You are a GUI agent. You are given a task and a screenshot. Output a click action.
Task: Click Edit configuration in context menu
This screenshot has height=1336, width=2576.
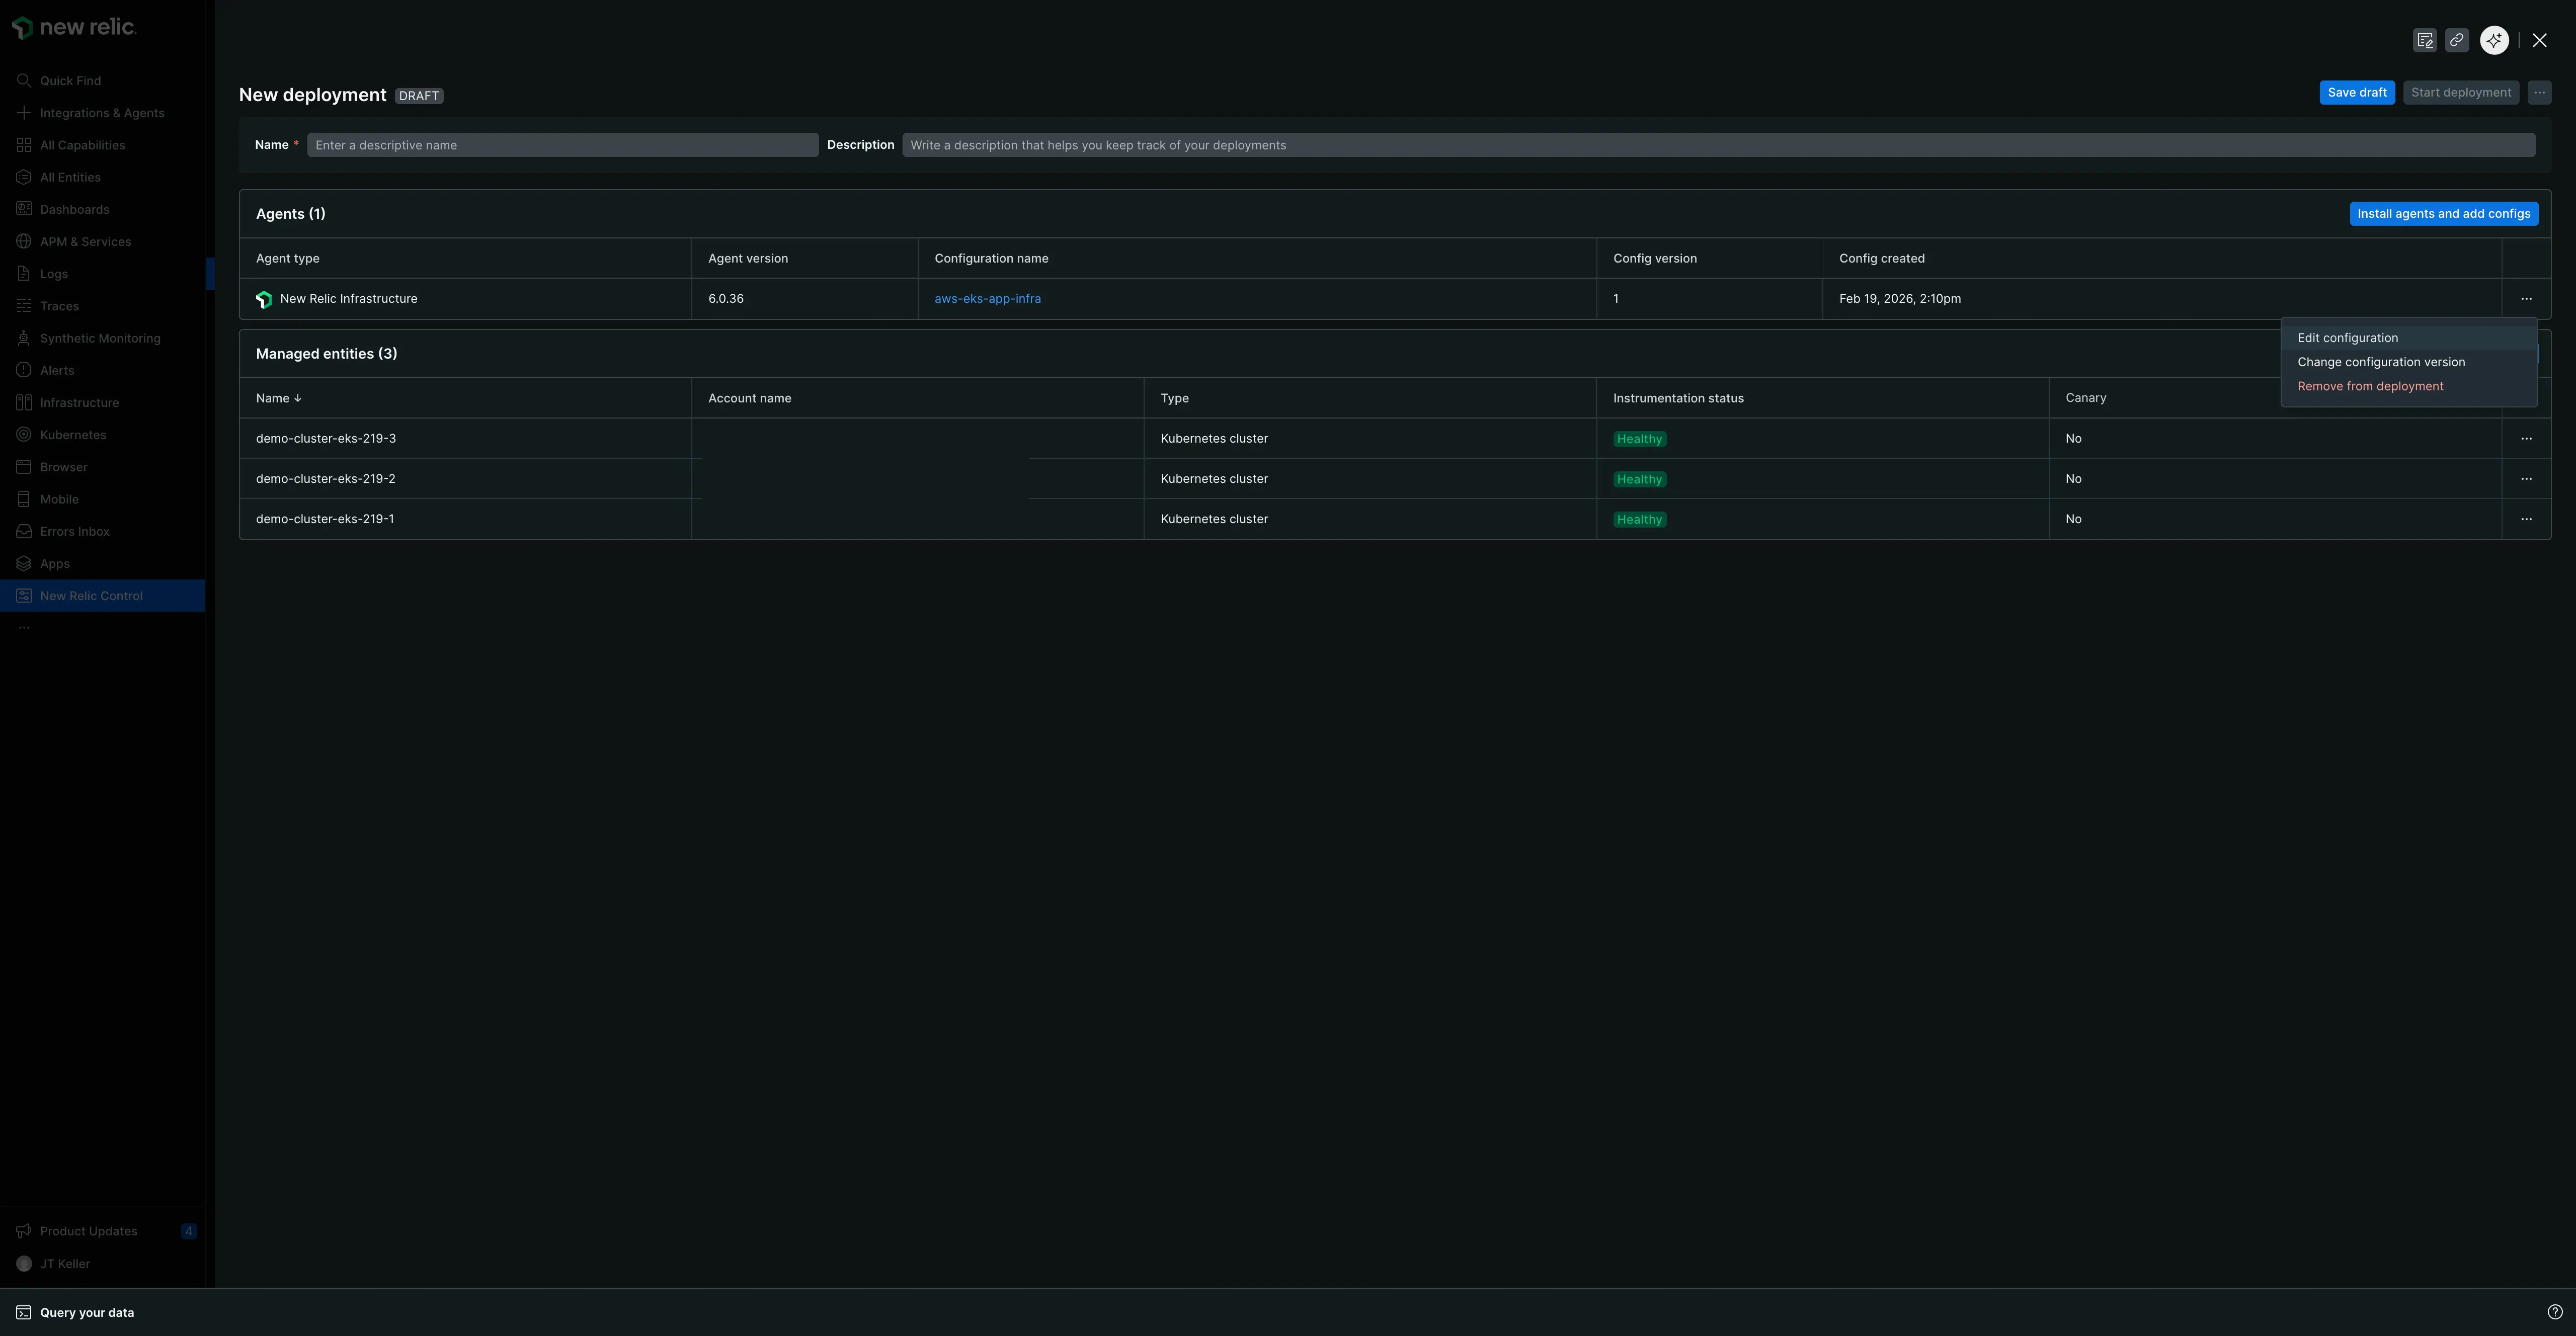[x=2347, y=337]
